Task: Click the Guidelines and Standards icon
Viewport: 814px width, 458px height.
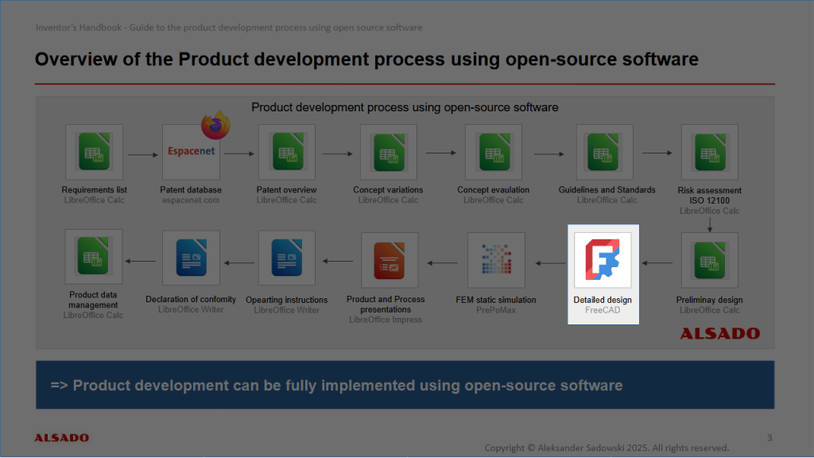Action: pyautogui.click(x=607, y=152)
